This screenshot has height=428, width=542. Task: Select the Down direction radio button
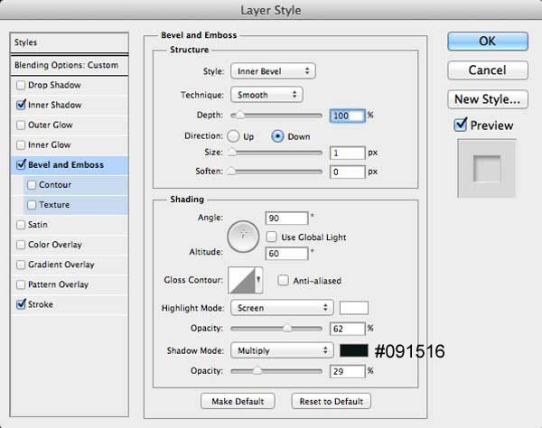[x=277, y=136]
